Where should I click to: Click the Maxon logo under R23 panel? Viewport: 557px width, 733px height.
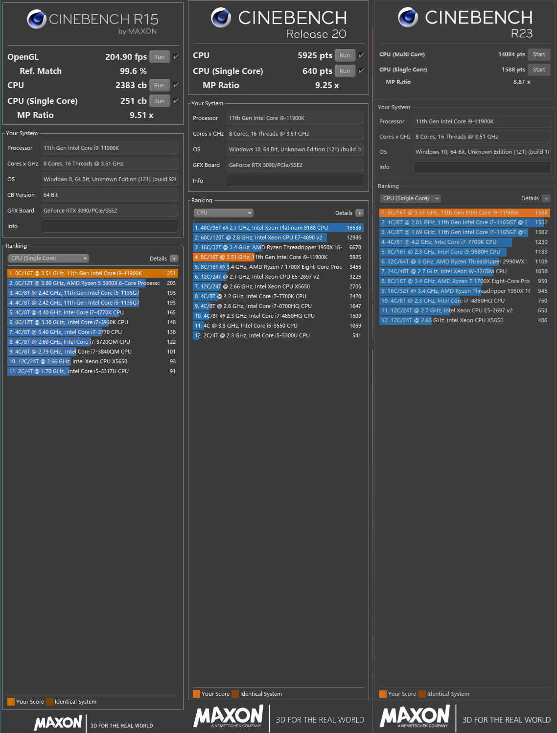click(x=415, y=717)
